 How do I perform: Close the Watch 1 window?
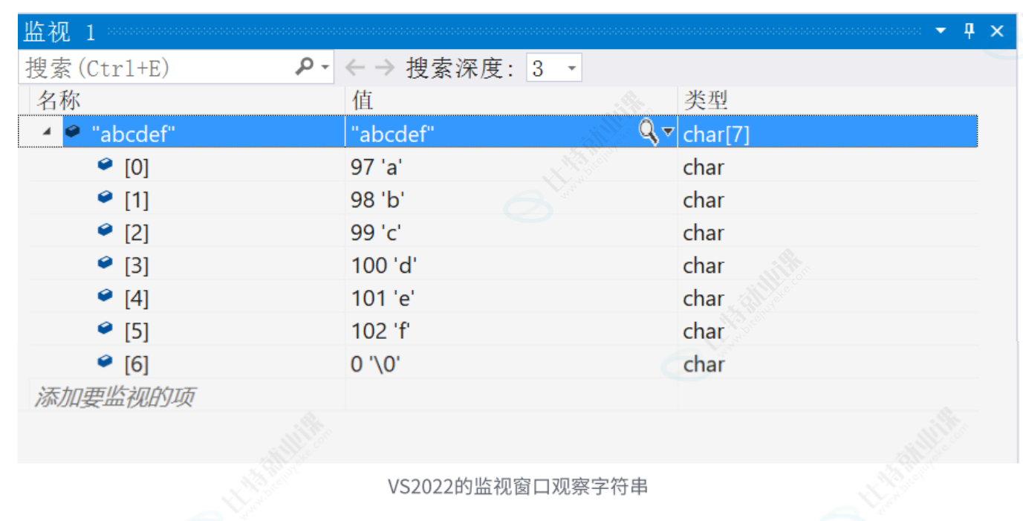997,31
